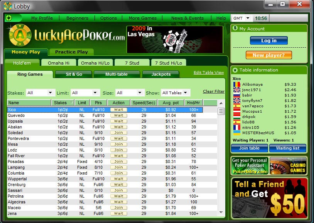Click the Log in button

click(269, 40)
